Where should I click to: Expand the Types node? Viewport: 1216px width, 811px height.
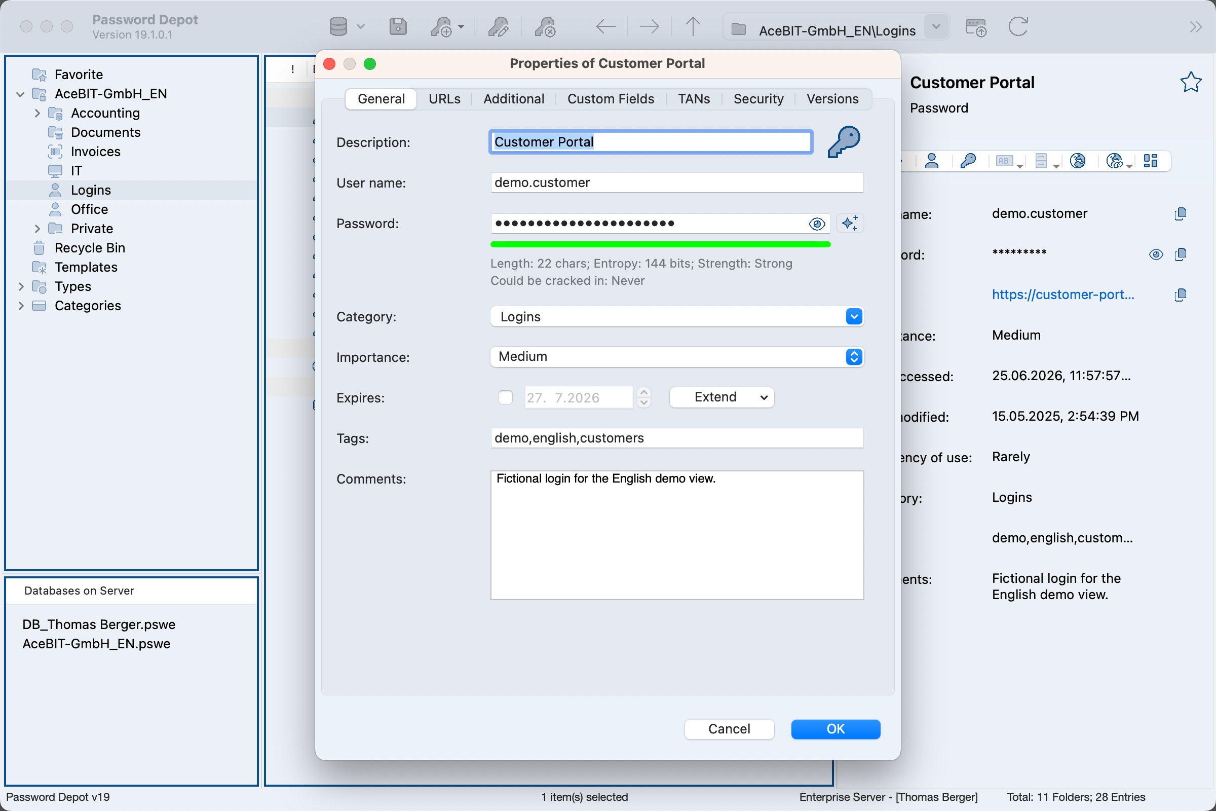click(x=21, y=286)
